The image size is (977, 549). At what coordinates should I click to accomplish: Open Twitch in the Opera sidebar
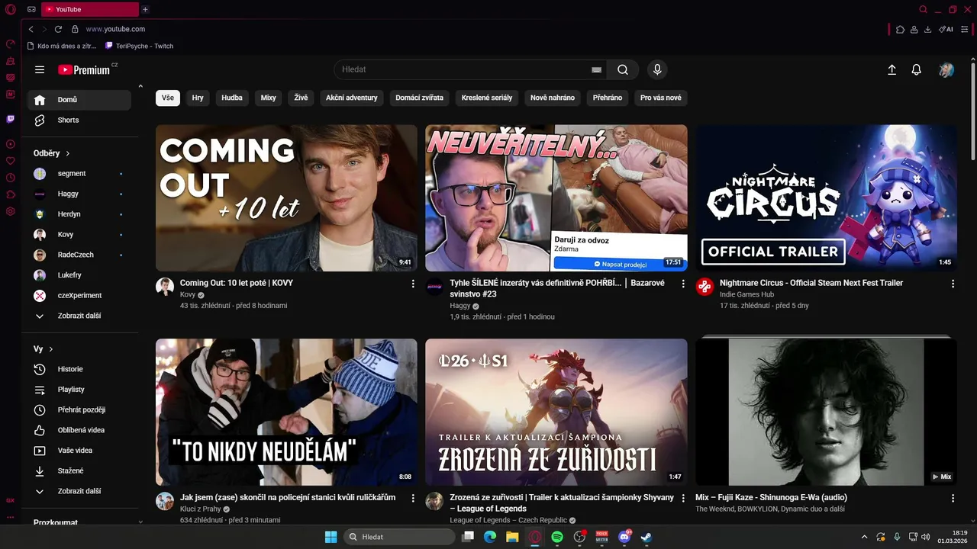click(x=11, y=119)
